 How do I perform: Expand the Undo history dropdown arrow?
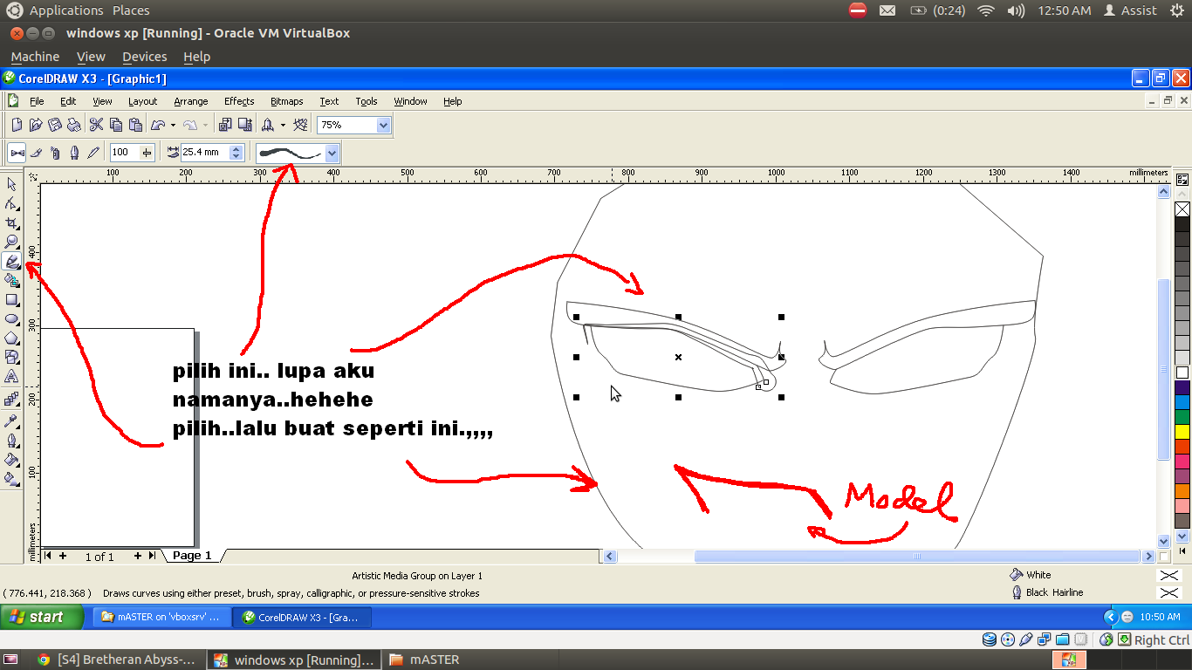tap(173, 125)
